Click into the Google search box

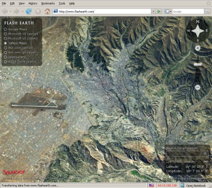pyautogui.click(x=188, y=12)
